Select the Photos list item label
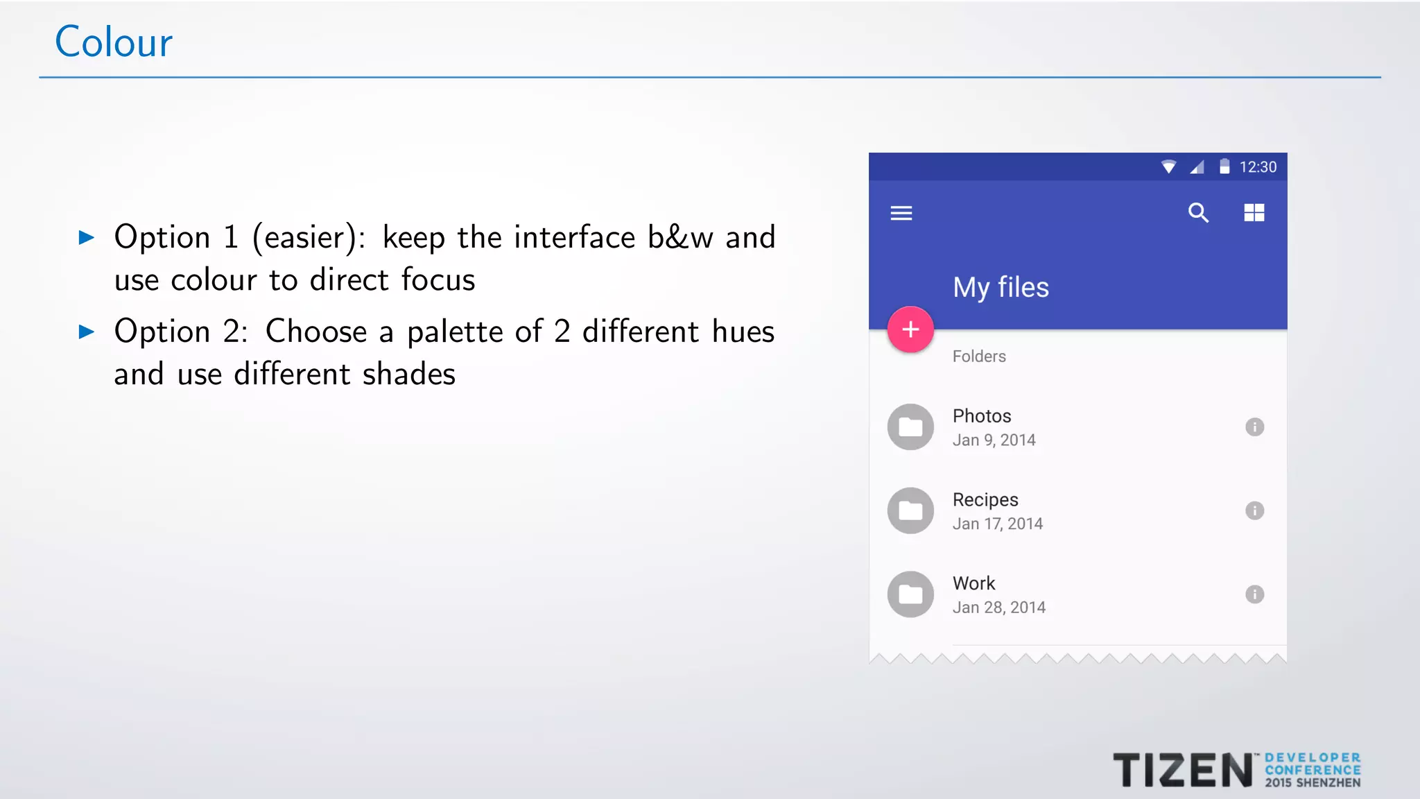This screenshot has width=1420, height=799. pos(982,416)
